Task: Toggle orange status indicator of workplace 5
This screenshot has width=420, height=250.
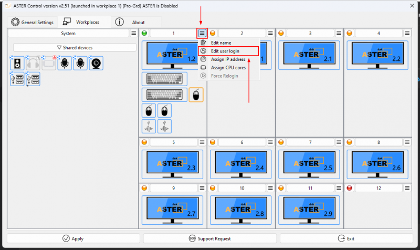Action: [x=144, y=142]
